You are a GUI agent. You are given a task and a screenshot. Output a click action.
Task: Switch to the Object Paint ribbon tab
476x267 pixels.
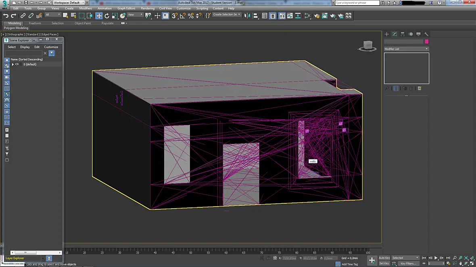point(83,23)
